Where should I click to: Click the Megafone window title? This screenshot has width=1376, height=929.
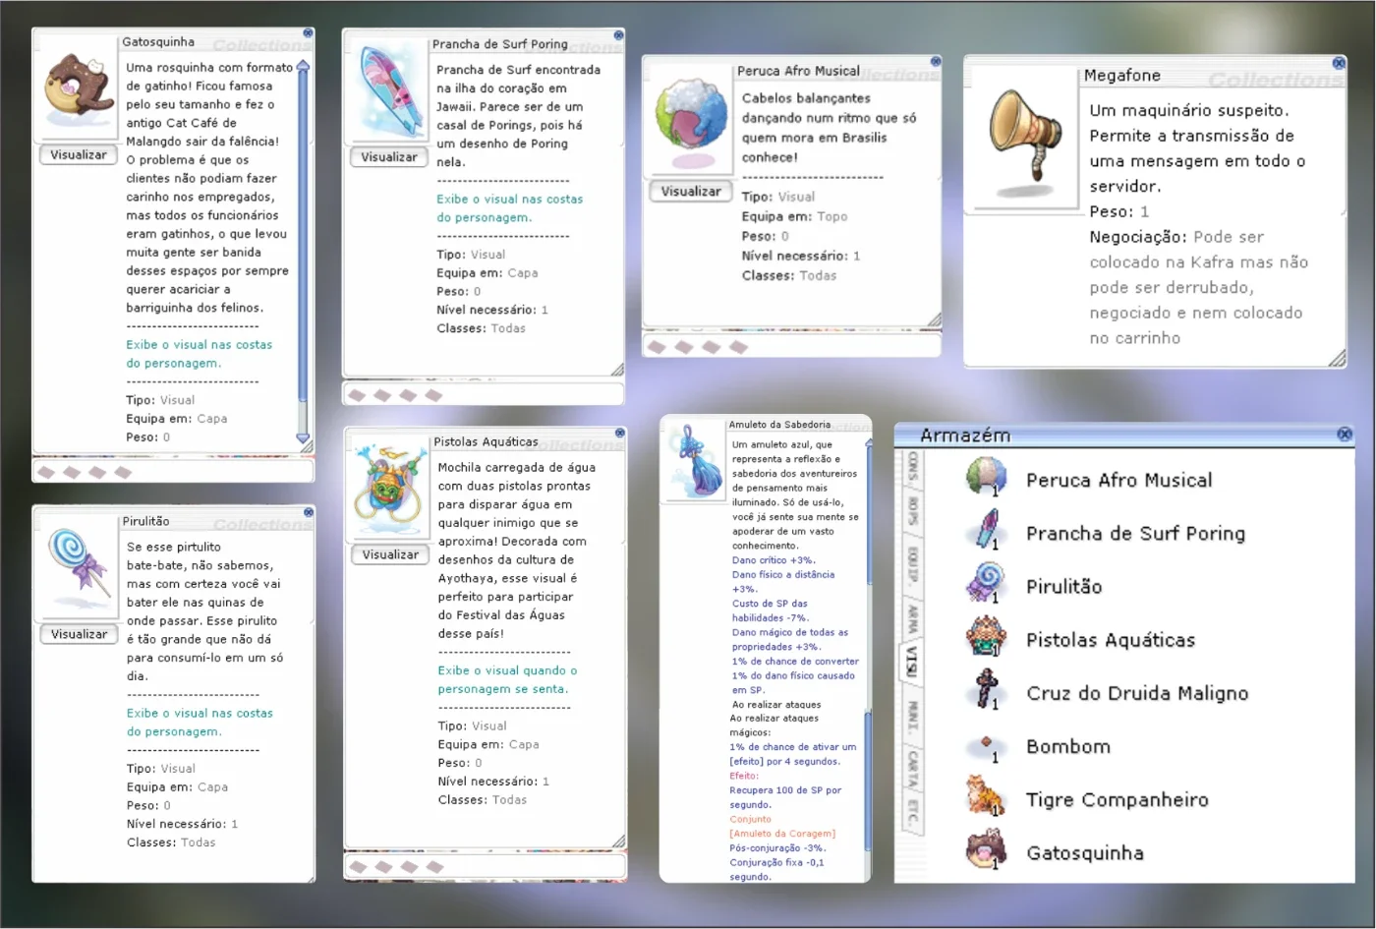(1121, 76)
